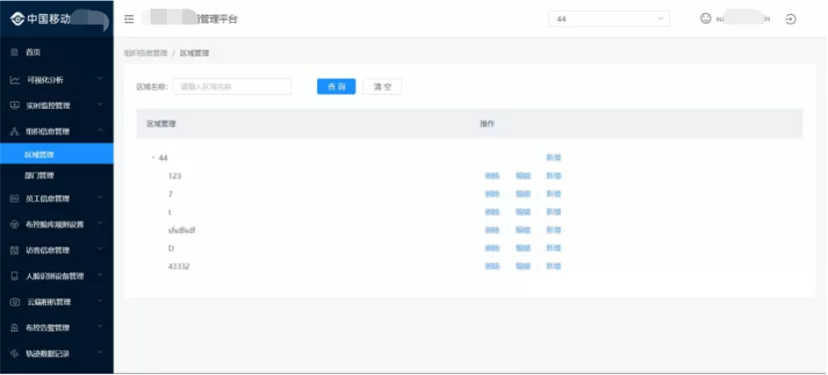This screenshot has height=375, width=828.
Task: Focus the 区域名称 input field
Action: (x=231, y=87)
